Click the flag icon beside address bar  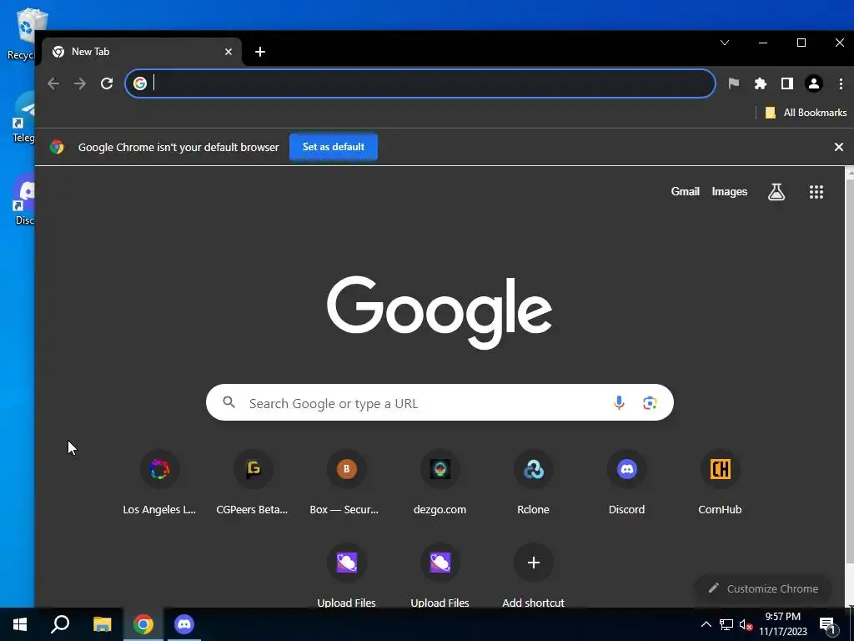[734, 83]
